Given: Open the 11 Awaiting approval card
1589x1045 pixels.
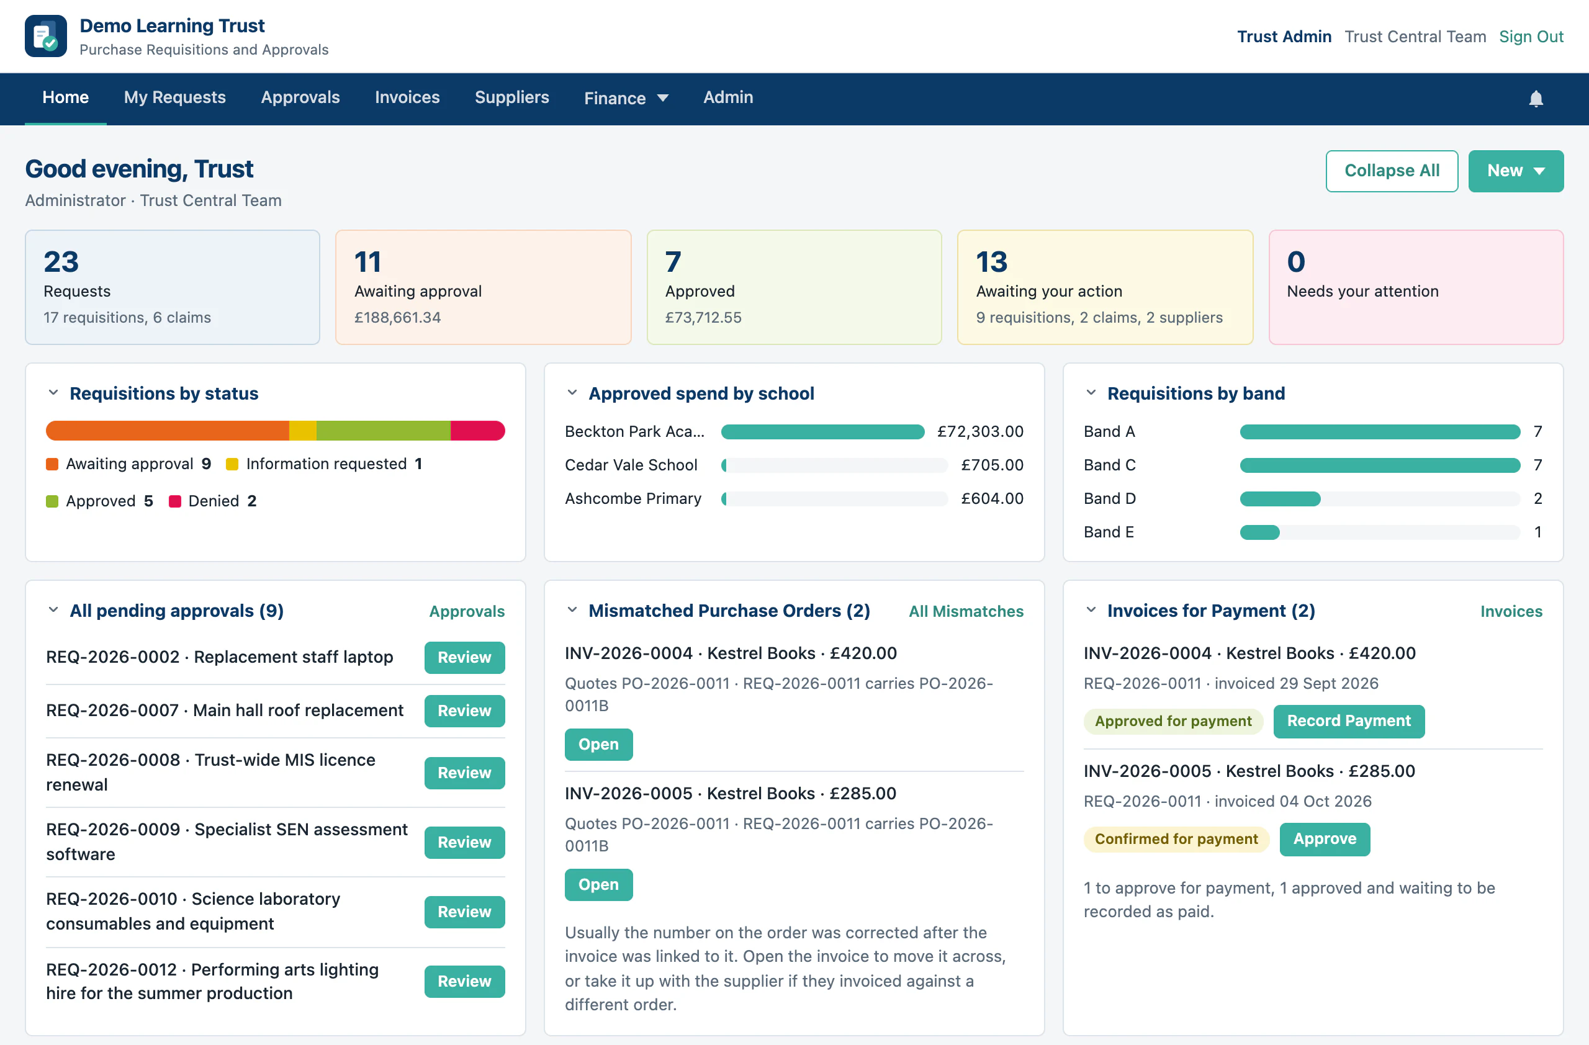Looking at the screenshot, I should tap(484, 287).
